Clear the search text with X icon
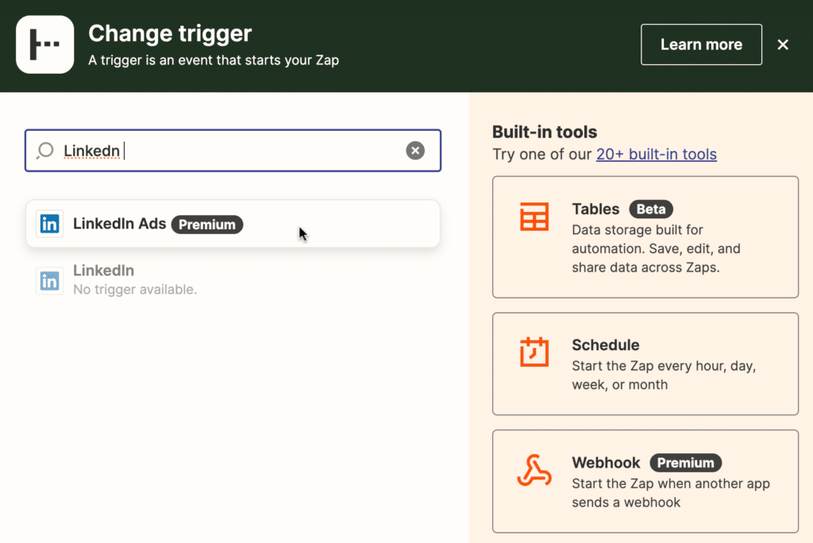 [x=414, y=150]
